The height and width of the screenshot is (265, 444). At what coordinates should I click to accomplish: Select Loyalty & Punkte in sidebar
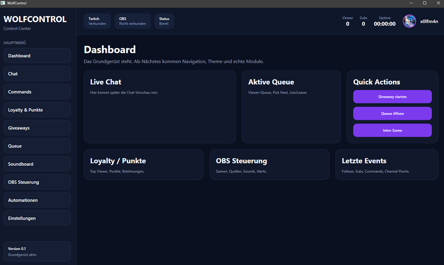(37, 110)
